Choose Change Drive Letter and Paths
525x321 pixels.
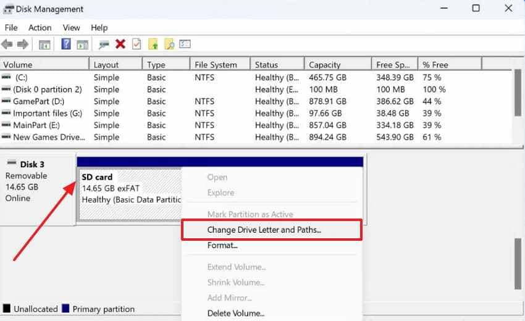pyautogui.click(x=264, y=230)
